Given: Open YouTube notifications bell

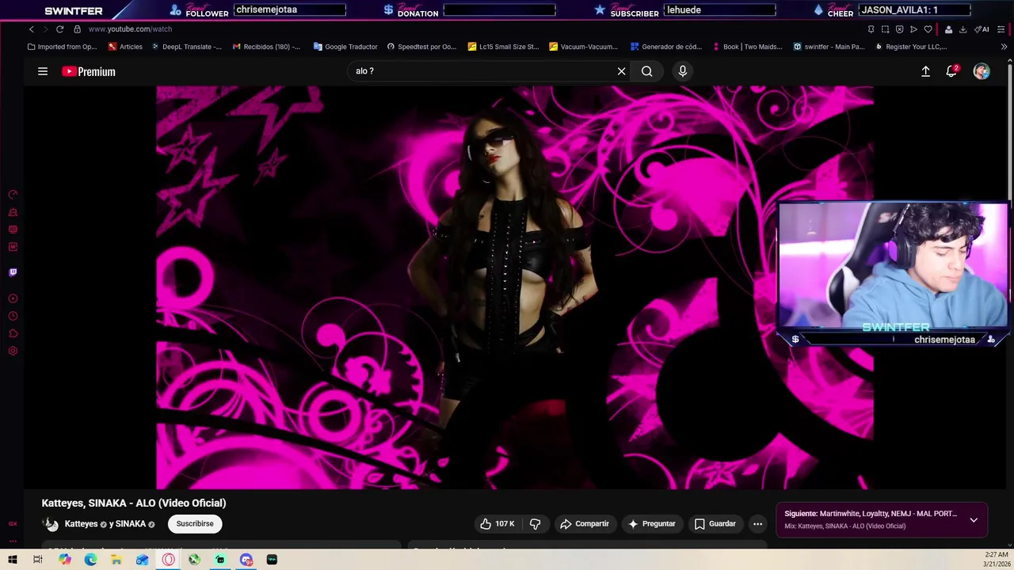Looking at the screenshot, I should (952, 71).
